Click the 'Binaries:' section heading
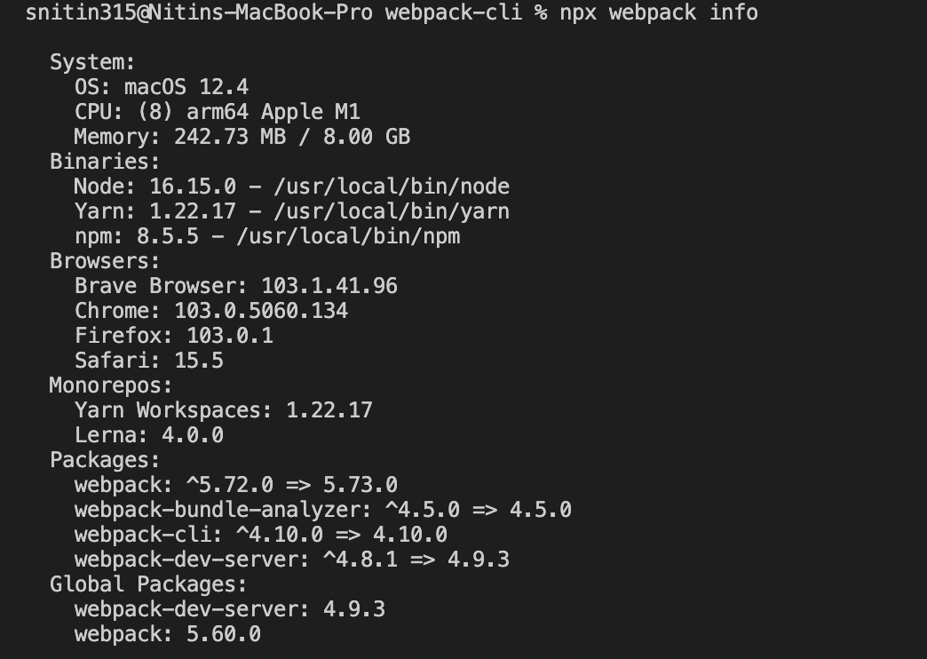This screenshot has height=659, width=927. click(105, 162)
